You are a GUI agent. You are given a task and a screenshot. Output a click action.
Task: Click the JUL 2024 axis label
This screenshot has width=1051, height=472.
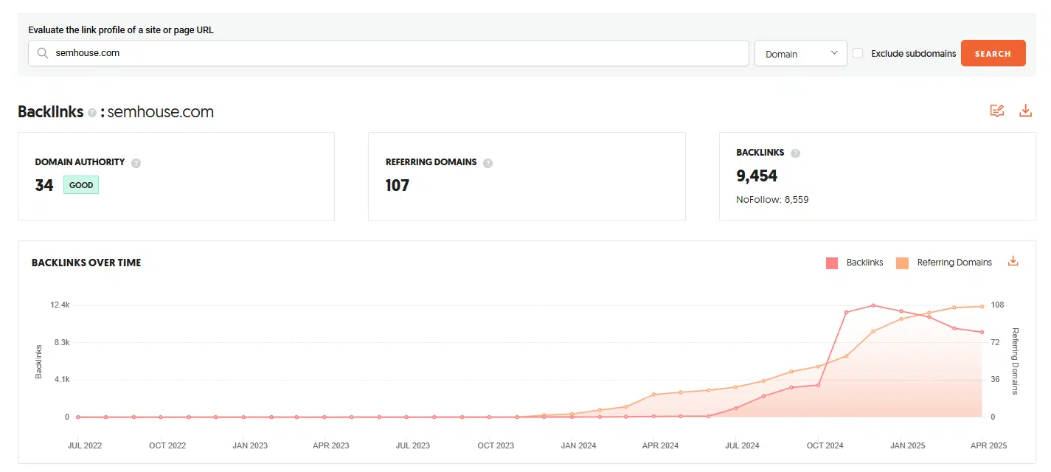coord(742,445)
